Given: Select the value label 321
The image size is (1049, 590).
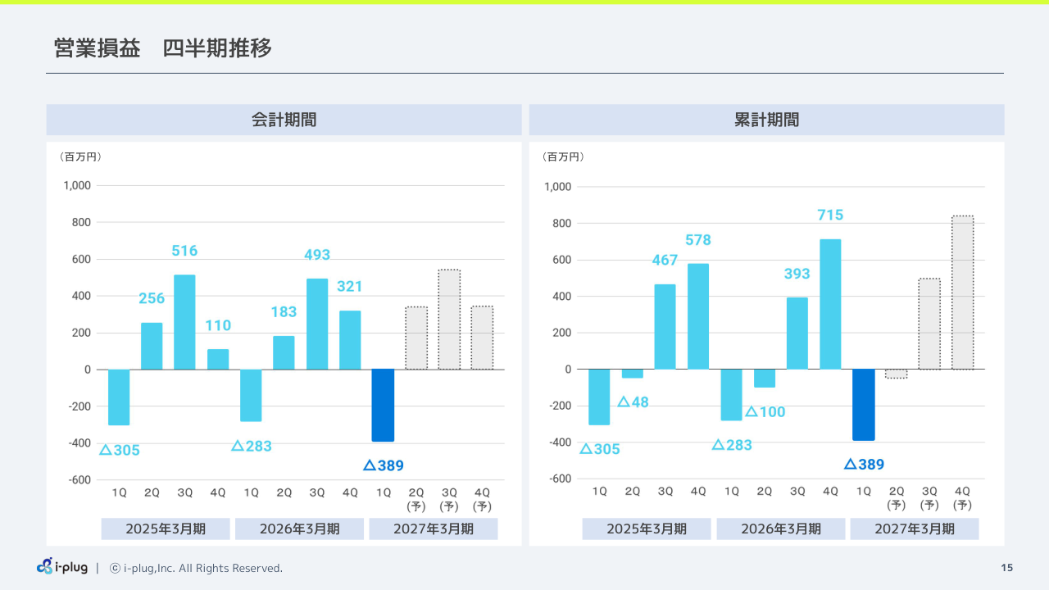Looking at the screenshot, I should pyautogui.click(x=349, y=287).
